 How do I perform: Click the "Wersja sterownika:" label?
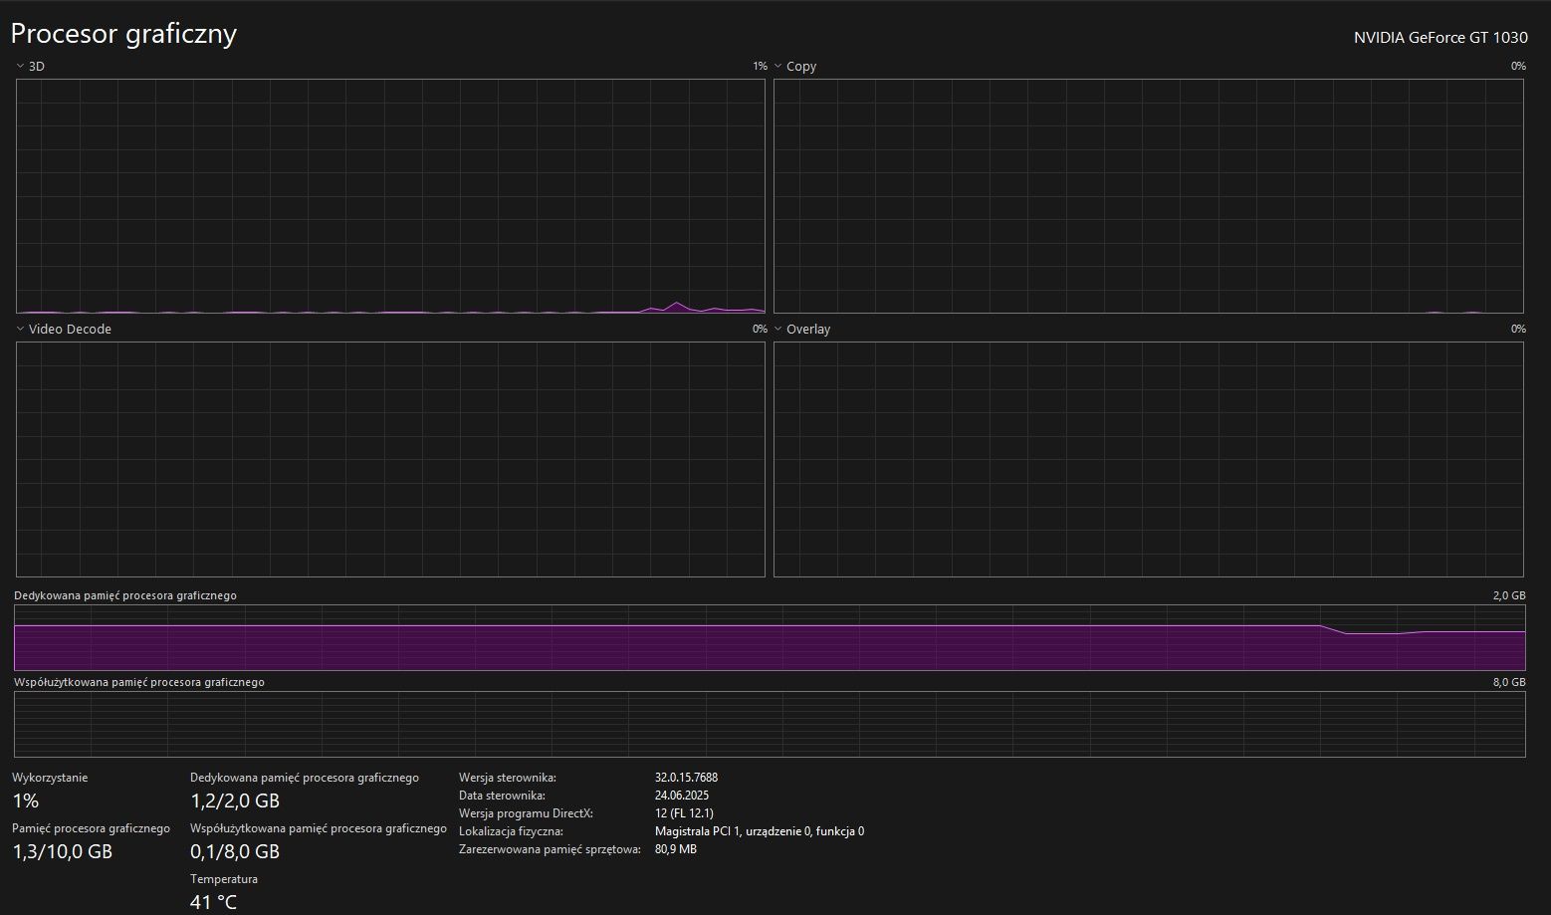pos(508,778)
